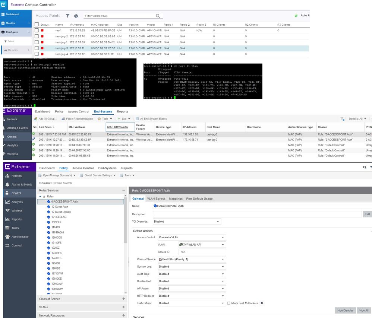Image resolution: width=372 pixels, height=318 pixels.
Task: Open the End-Systems tab in lower window
Action: [107, 168]
